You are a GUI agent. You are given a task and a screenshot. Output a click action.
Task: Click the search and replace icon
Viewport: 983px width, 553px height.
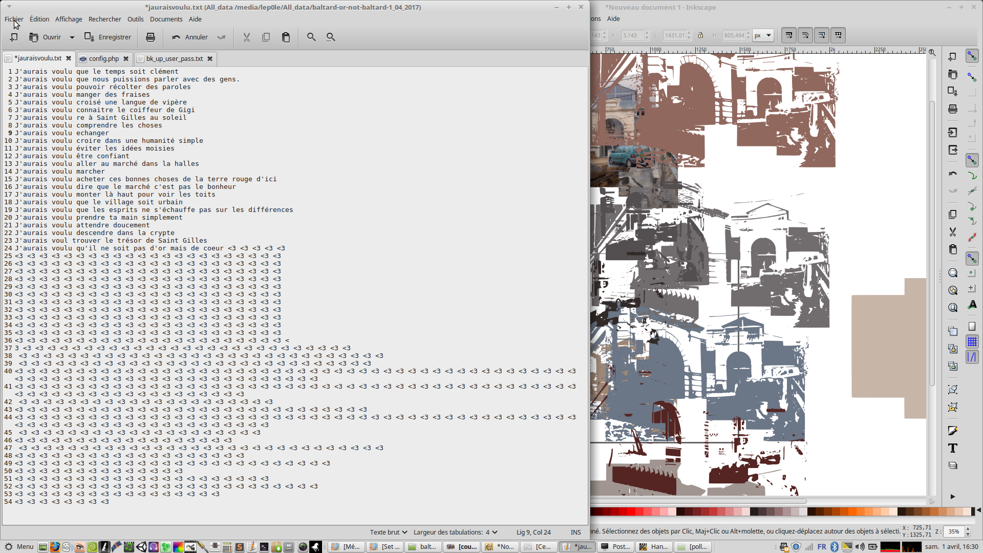click(331, 37)
